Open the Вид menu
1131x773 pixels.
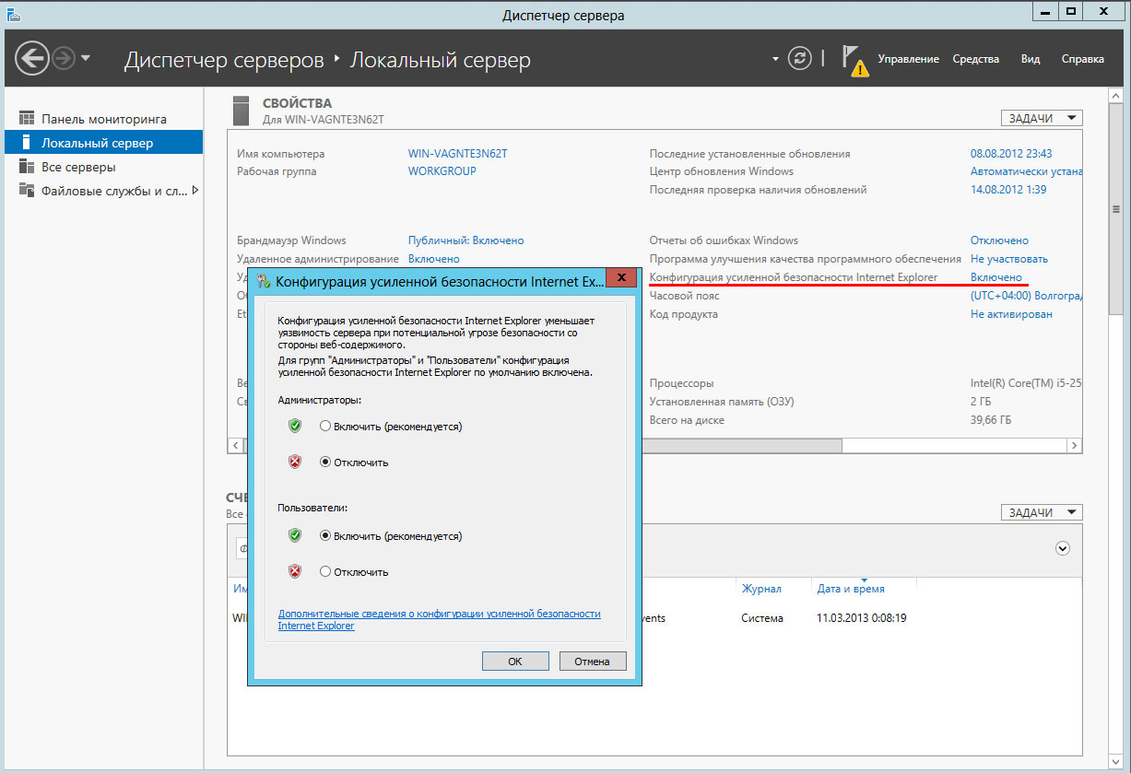pyautogui.click(x=1031, y=59)
